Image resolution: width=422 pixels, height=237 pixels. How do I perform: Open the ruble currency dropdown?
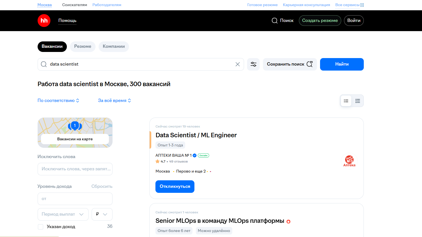(102, 214)
